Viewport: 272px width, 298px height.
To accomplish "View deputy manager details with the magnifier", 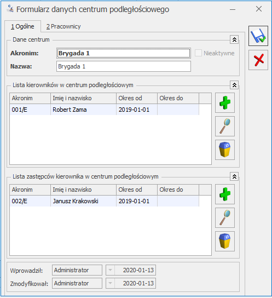I will [x=225, y=218].
